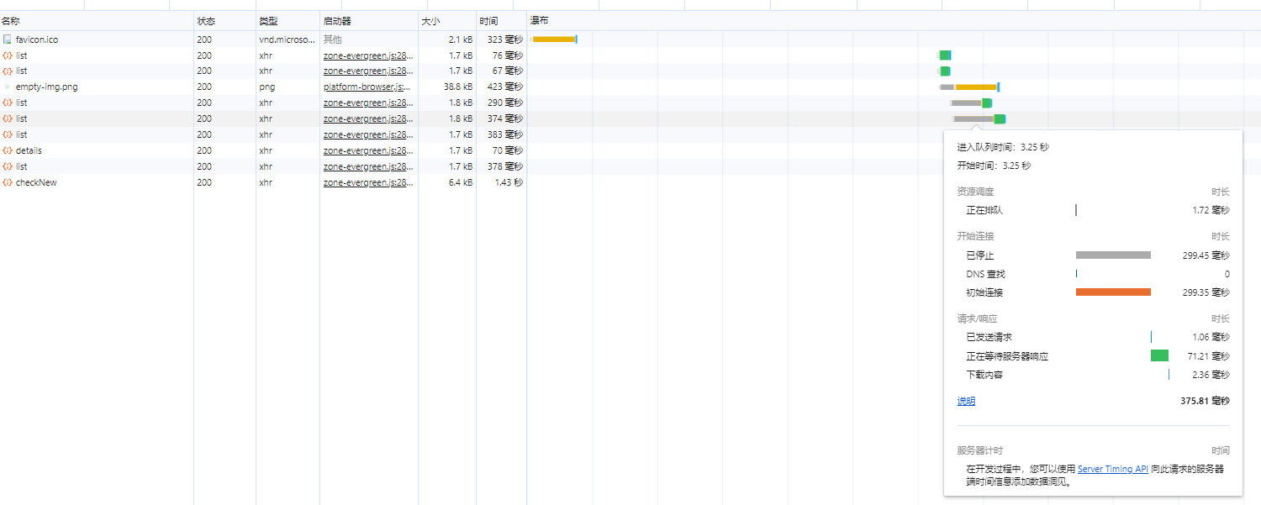Click the favicon.ico file icon
Image resolution: width=1261 pixels, height=505 pixels.
tap(8, 39)
